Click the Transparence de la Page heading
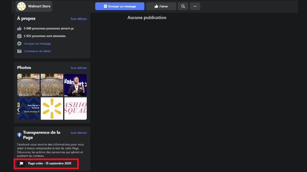 click(x=42, y=135)
